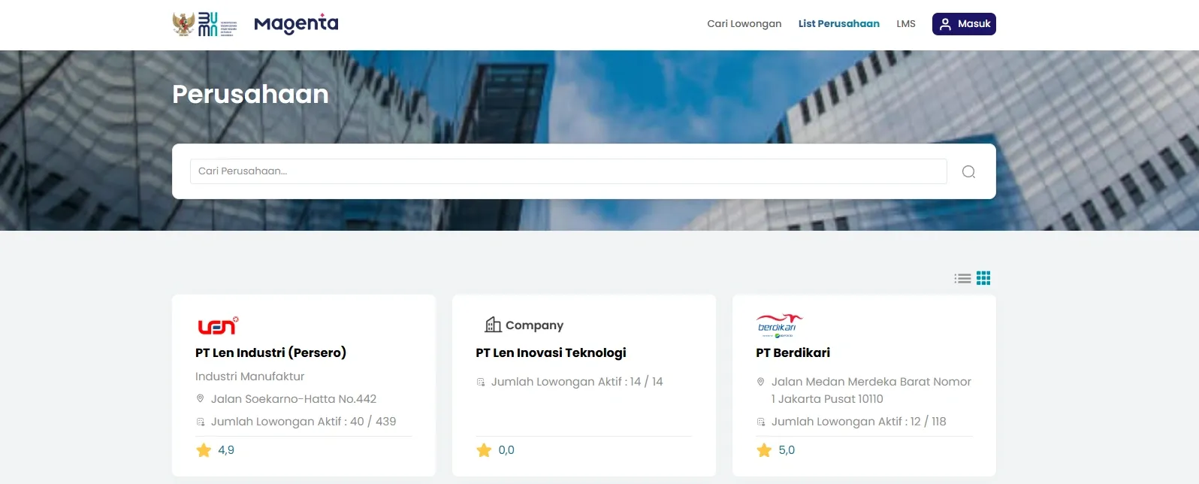Click the BUMN logo in header
Screen dimensions: 1199x484
[205, 24]
